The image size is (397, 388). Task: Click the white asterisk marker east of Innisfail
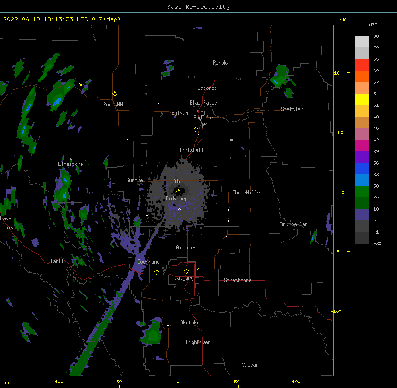point(231,140)
